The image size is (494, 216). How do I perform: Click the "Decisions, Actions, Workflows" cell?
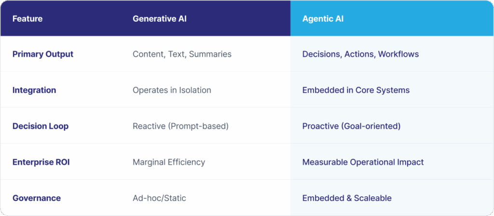coord(360,54)
